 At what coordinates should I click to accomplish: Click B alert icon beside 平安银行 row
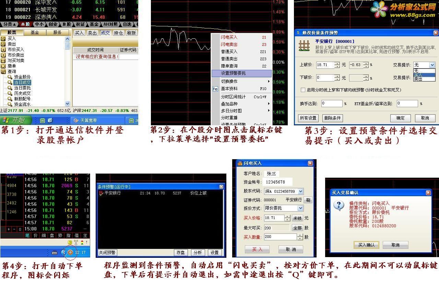click(x=101, y=193)
